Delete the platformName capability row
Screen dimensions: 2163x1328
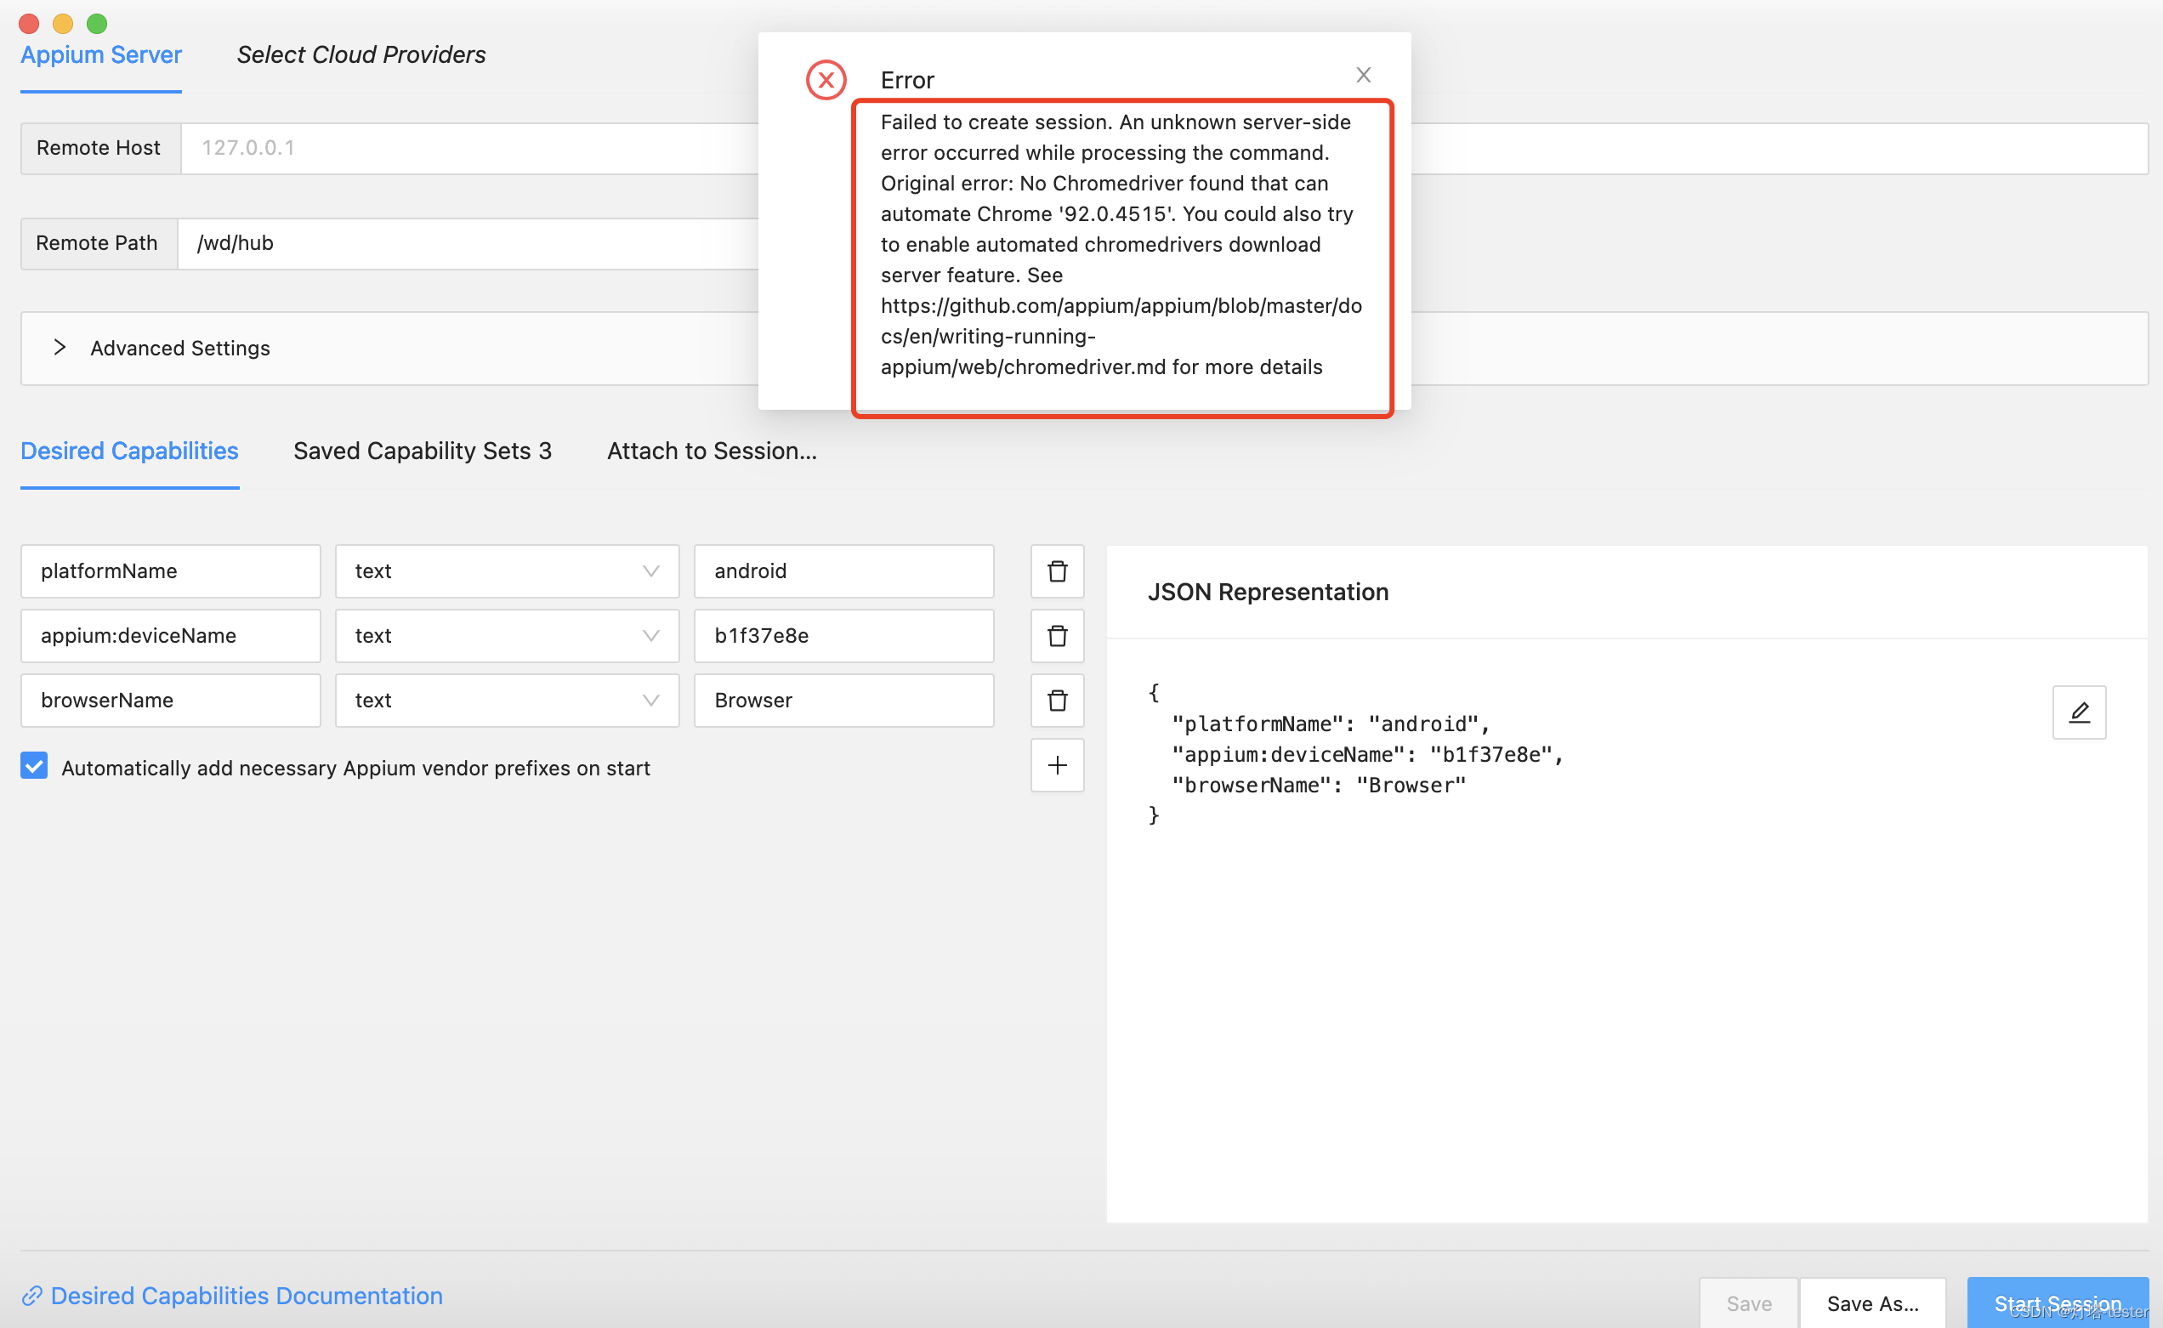(x=1057, y=570)
